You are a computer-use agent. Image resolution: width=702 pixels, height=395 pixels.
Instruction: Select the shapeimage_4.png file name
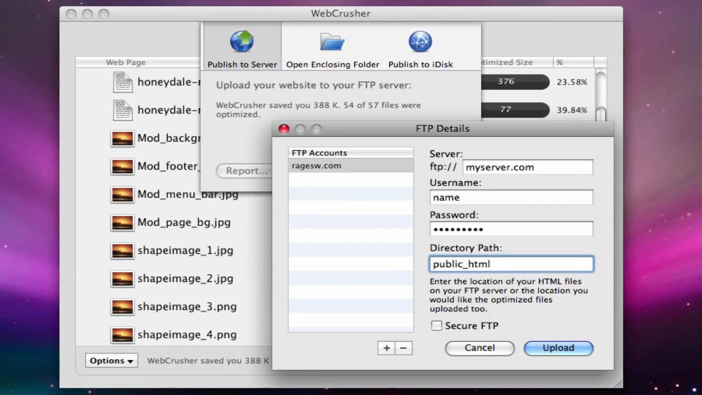tap(187, 335)
